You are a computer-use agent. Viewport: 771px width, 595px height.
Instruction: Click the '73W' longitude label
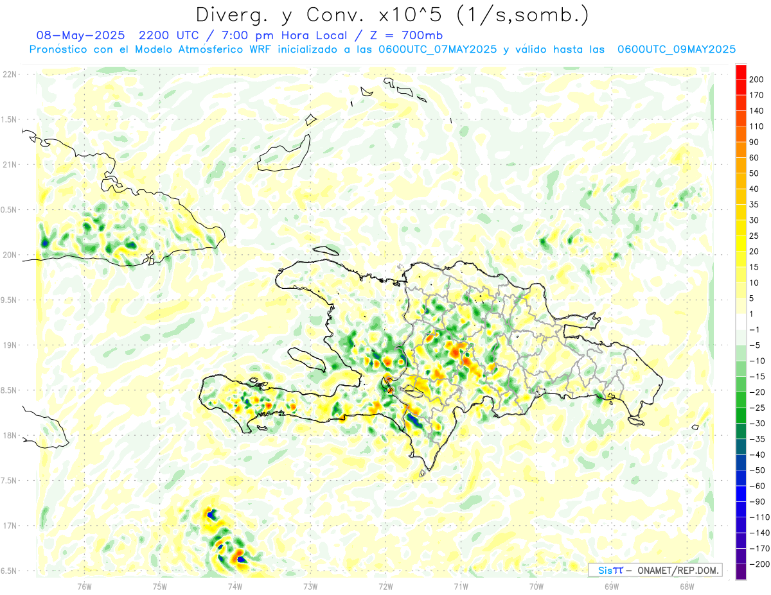(310, 585)
